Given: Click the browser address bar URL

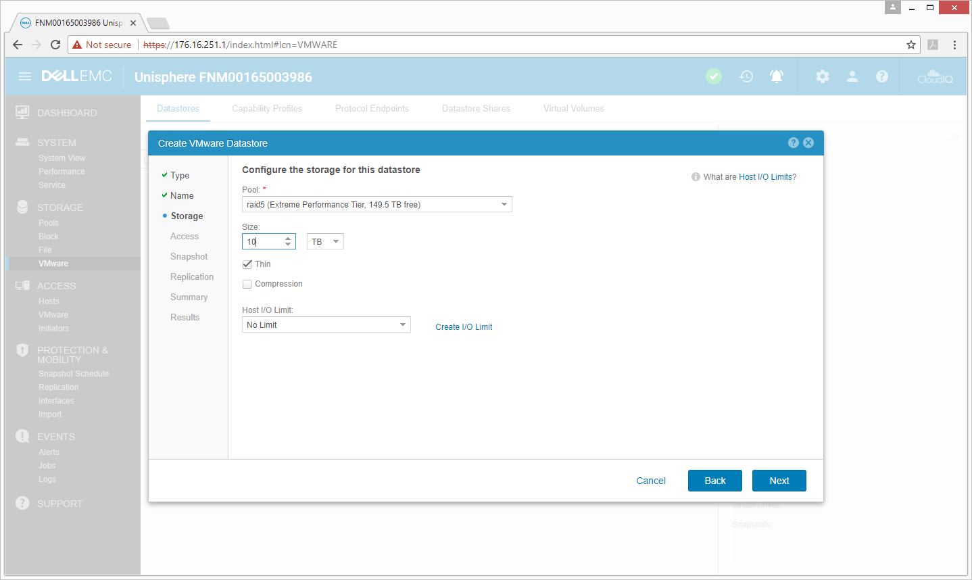Looking at the screenshot, I should click(x=240, y=45).
